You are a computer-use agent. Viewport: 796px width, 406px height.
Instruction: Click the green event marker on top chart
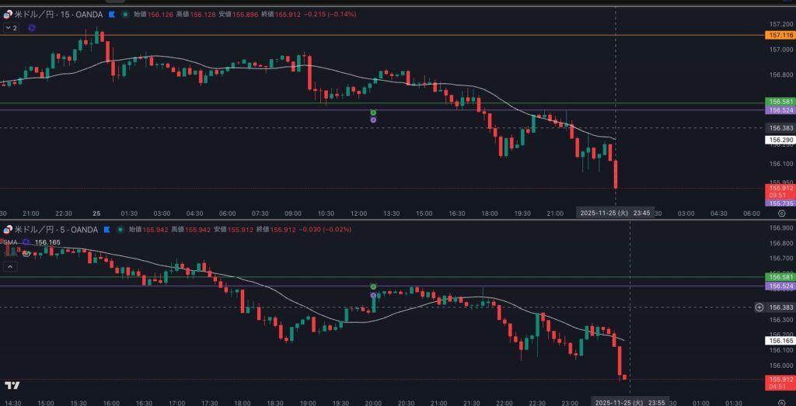click(x=373, y=113)
